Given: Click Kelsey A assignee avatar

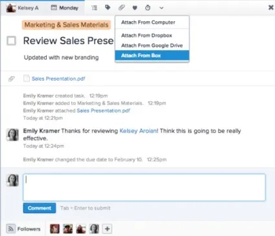Looking at the screenshot, I should pyautogui.click(x=11, y=8).
